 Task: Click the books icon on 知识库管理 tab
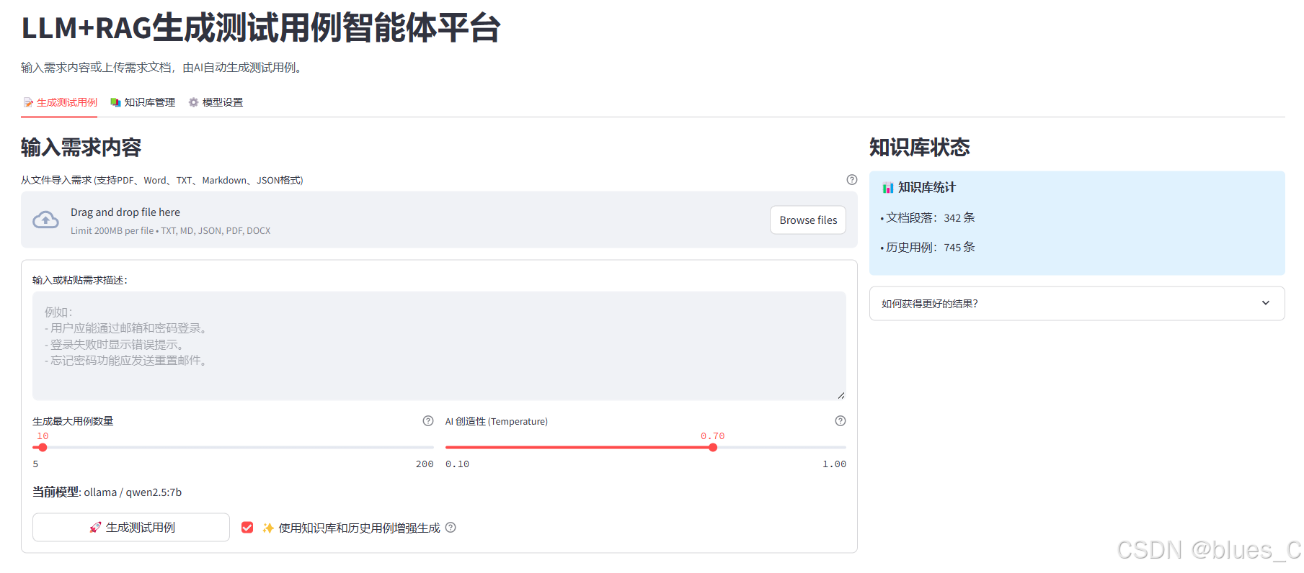click(115, 103)
